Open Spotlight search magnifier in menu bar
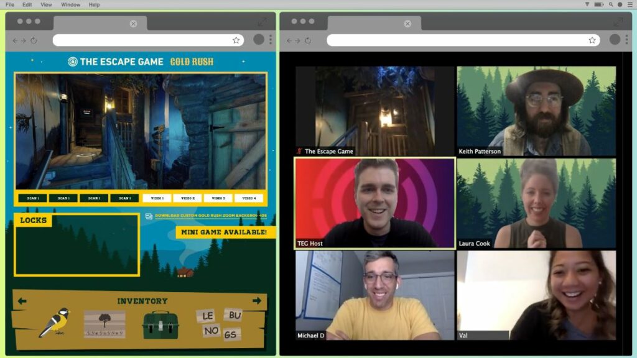 tap(611, 4)
